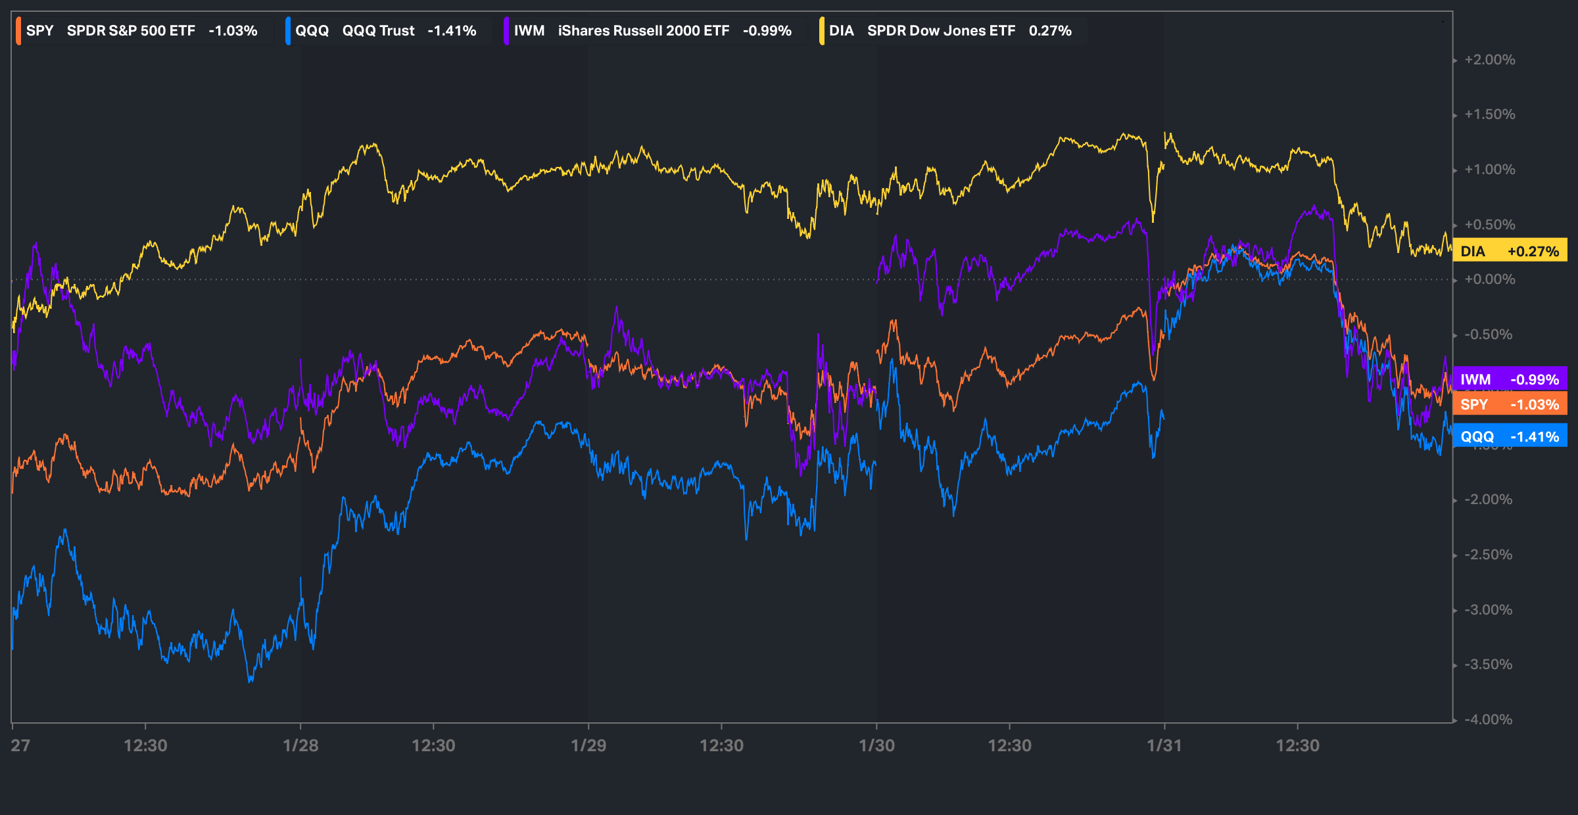Click the purple IWM color bar in legend
This screenshot has width=1578, height=815.
tap(506, 31)
